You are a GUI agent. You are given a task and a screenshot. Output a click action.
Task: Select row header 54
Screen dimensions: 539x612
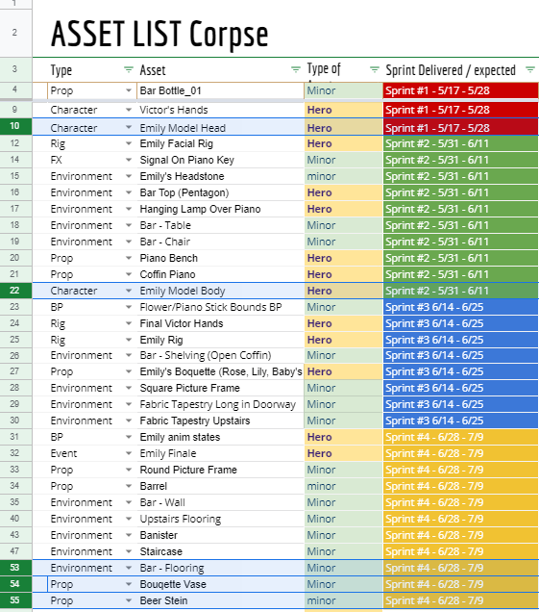(15, 584)
